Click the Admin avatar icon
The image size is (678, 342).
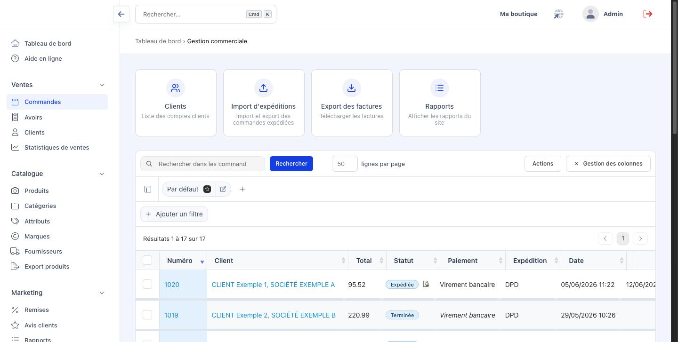pos(590,14)
